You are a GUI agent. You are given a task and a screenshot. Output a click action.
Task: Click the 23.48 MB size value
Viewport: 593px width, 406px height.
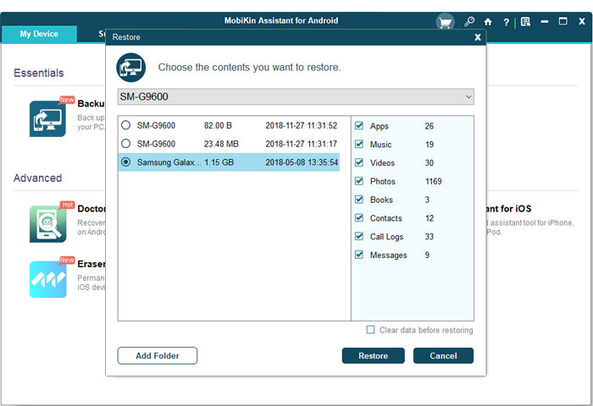[x=221, y=144]
